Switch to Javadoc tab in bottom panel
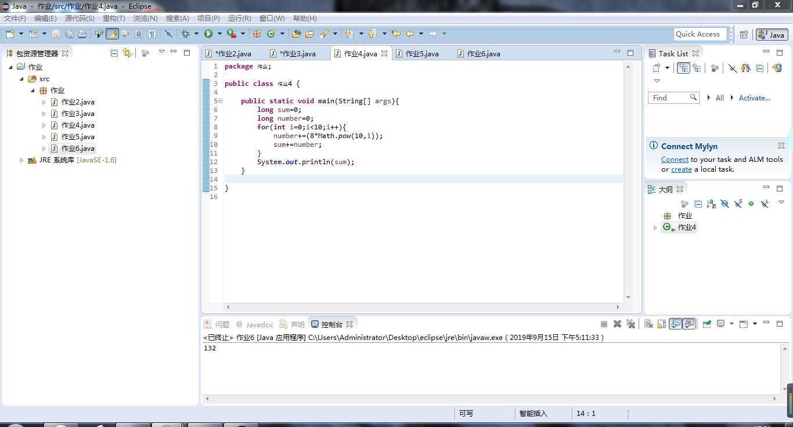The height and width of the screenshot is (427, 793). [x=254, y=324]
